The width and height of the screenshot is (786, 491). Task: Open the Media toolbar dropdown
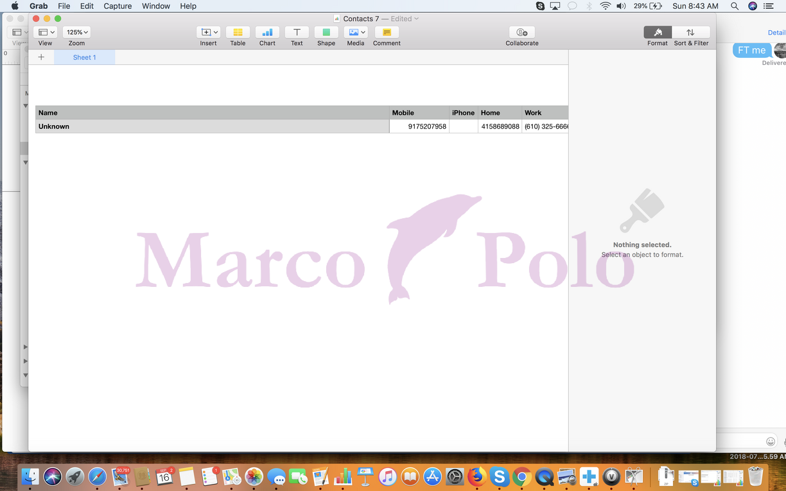(x=356, y=32)
